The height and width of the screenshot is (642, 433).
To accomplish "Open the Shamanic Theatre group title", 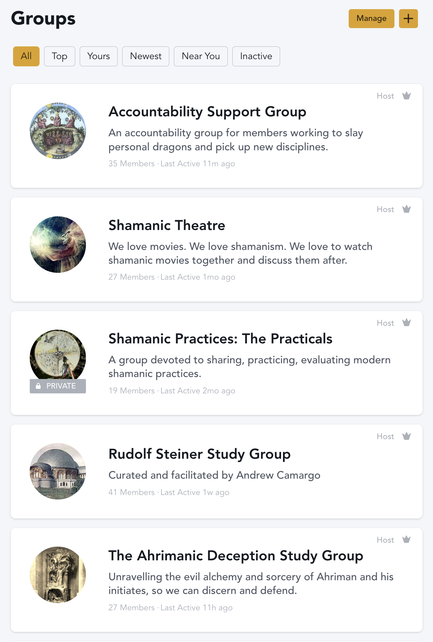I will click(167, 225).
